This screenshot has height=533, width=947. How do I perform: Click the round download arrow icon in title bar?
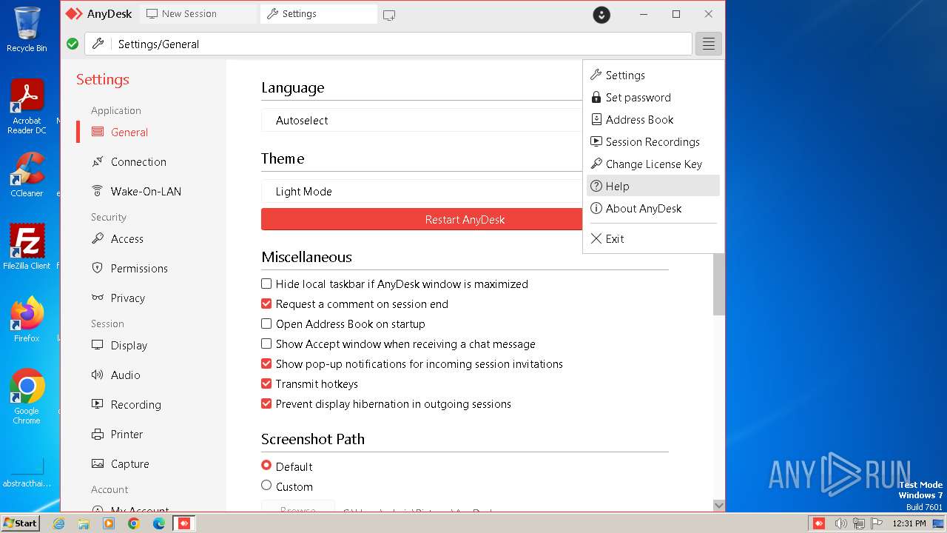(x=601, y=14)
